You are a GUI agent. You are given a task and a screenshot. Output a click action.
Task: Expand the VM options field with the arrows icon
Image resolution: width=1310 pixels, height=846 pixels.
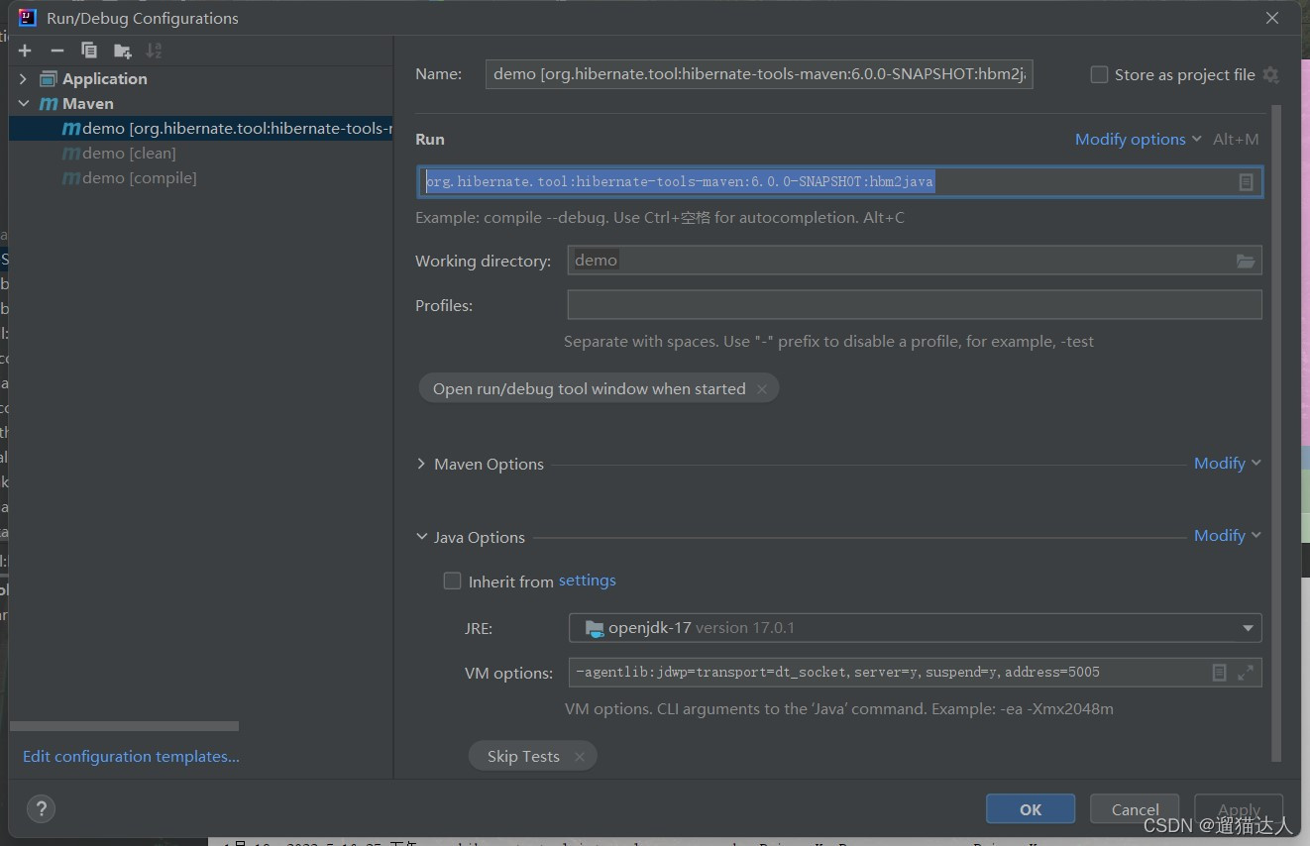1246,673
